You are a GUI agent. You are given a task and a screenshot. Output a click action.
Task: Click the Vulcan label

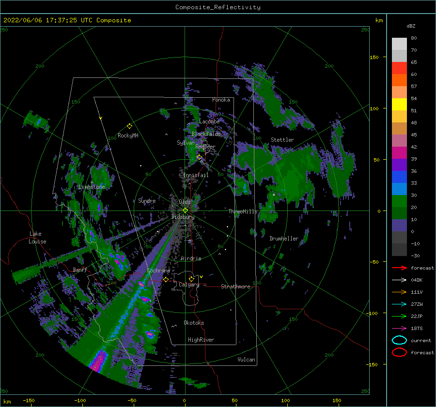tap(247, 360)
